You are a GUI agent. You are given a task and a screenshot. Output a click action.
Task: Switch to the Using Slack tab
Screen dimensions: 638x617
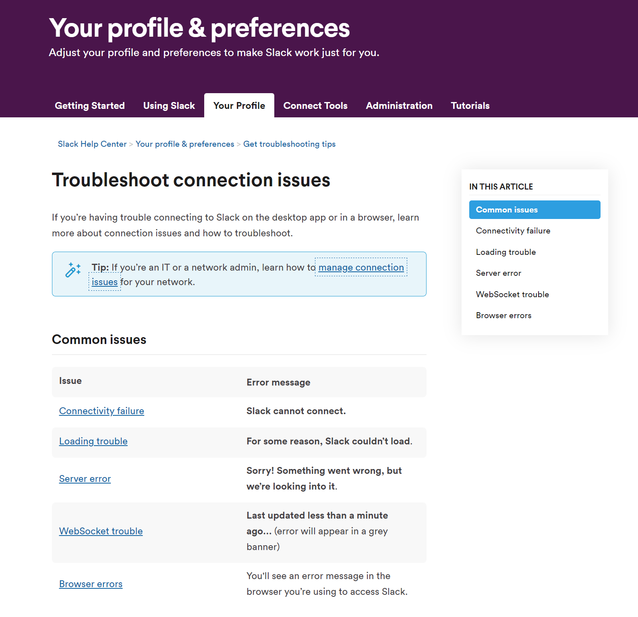(x=169, y=105)
